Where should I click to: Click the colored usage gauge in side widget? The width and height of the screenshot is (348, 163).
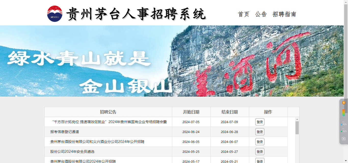tap(343, 113)
